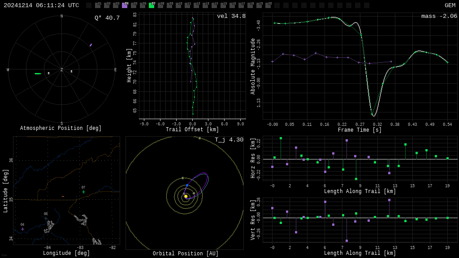The height and width of the screenshot is (258, 459).
Task: Click station 04 purple cross on map
Action: tap(22, 229)
